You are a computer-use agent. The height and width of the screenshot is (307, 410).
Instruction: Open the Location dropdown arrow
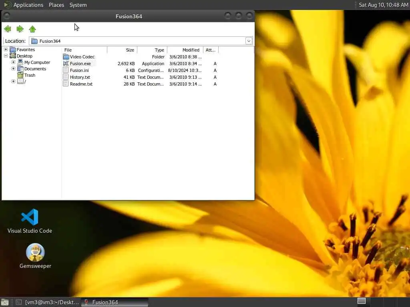(249, 41)
